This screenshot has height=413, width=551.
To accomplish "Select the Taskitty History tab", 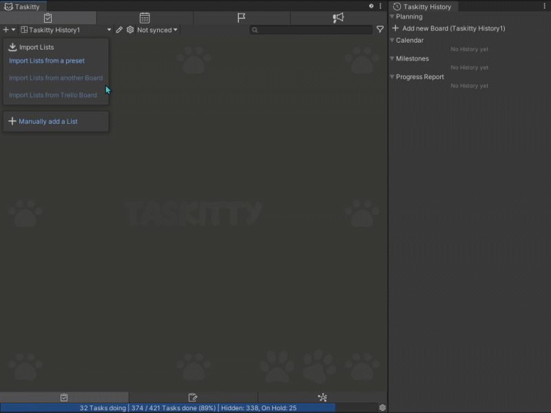I will pyautogui.click(x=424, y=6).
